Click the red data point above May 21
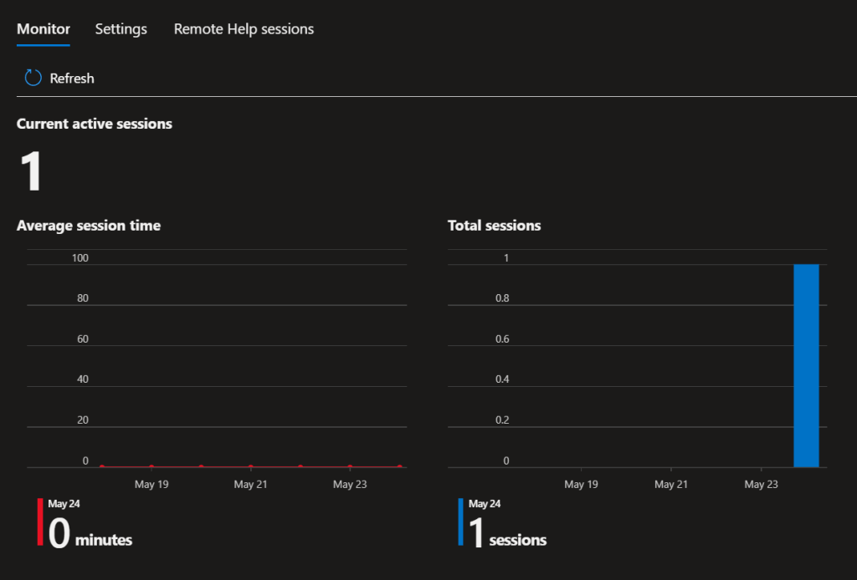This screenshot has height=580, width=857. (250, 466)
